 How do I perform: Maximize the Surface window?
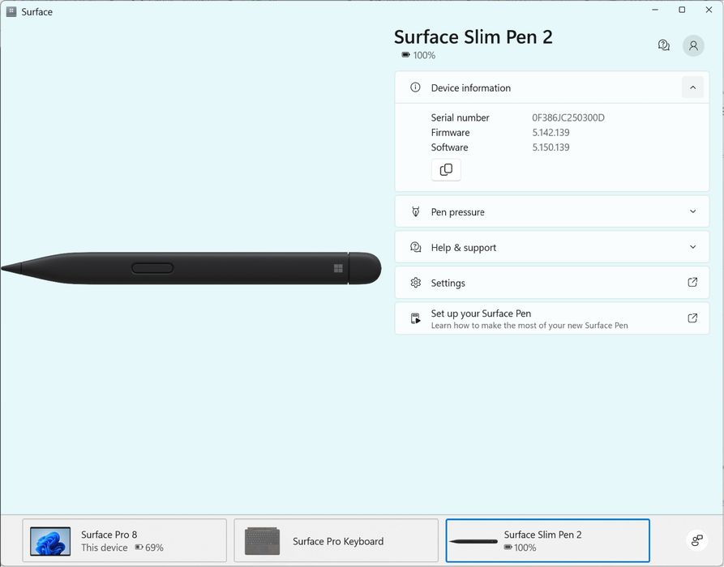click(x=682, y=10)
